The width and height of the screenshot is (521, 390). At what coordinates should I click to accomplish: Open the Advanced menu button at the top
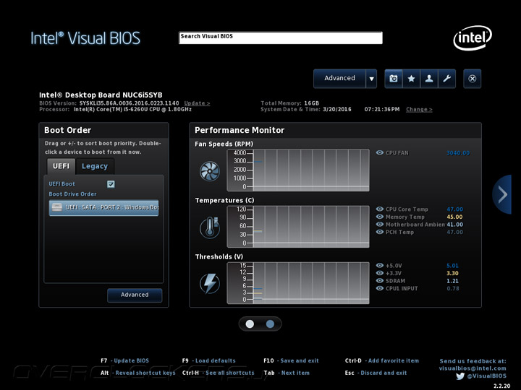(339, 79)
